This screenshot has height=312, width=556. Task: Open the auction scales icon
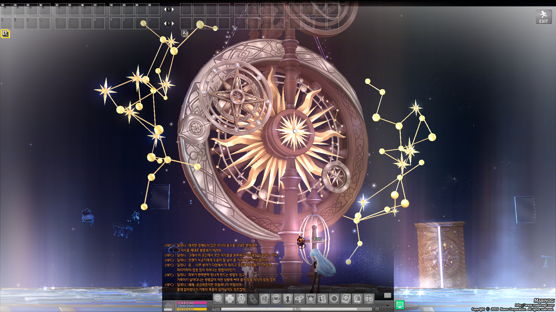tap(369, 299)
